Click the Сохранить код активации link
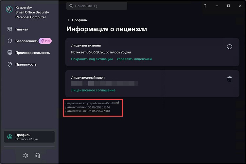The image size is (246, 164). coord(92,59)
